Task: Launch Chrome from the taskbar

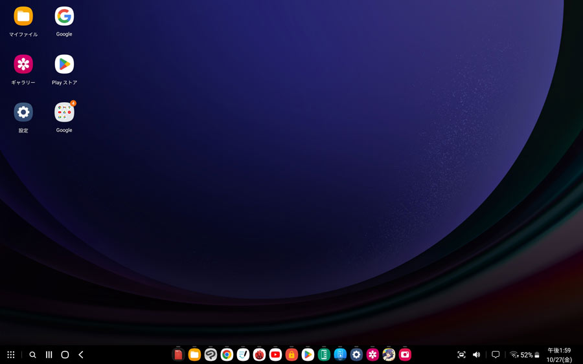Action: 227,355
